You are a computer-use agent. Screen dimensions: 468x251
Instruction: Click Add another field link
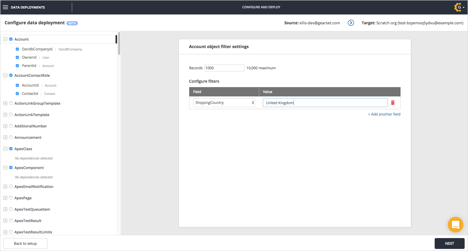pyautogui.click(x=384, y=114)
